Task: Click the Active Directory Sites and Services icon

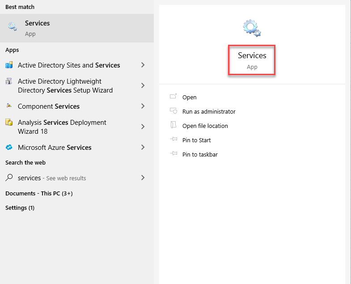Action: tap(9, 65)
